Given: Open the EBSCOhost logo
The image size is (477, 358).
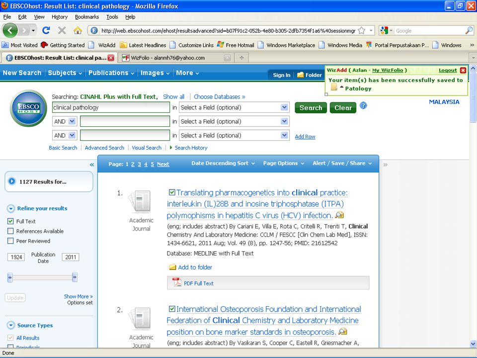Looking at the screenshot, I should click(x=28, y=108).
